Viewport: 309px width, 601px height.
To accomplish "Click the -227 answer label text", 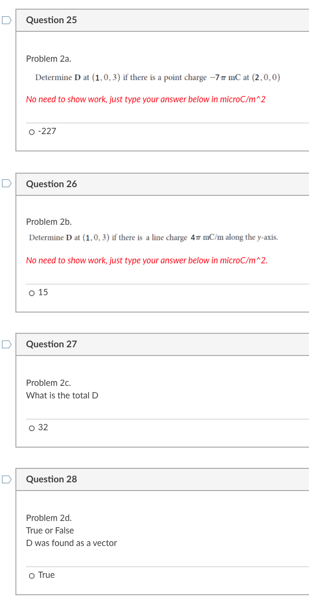I will (47, 131).
